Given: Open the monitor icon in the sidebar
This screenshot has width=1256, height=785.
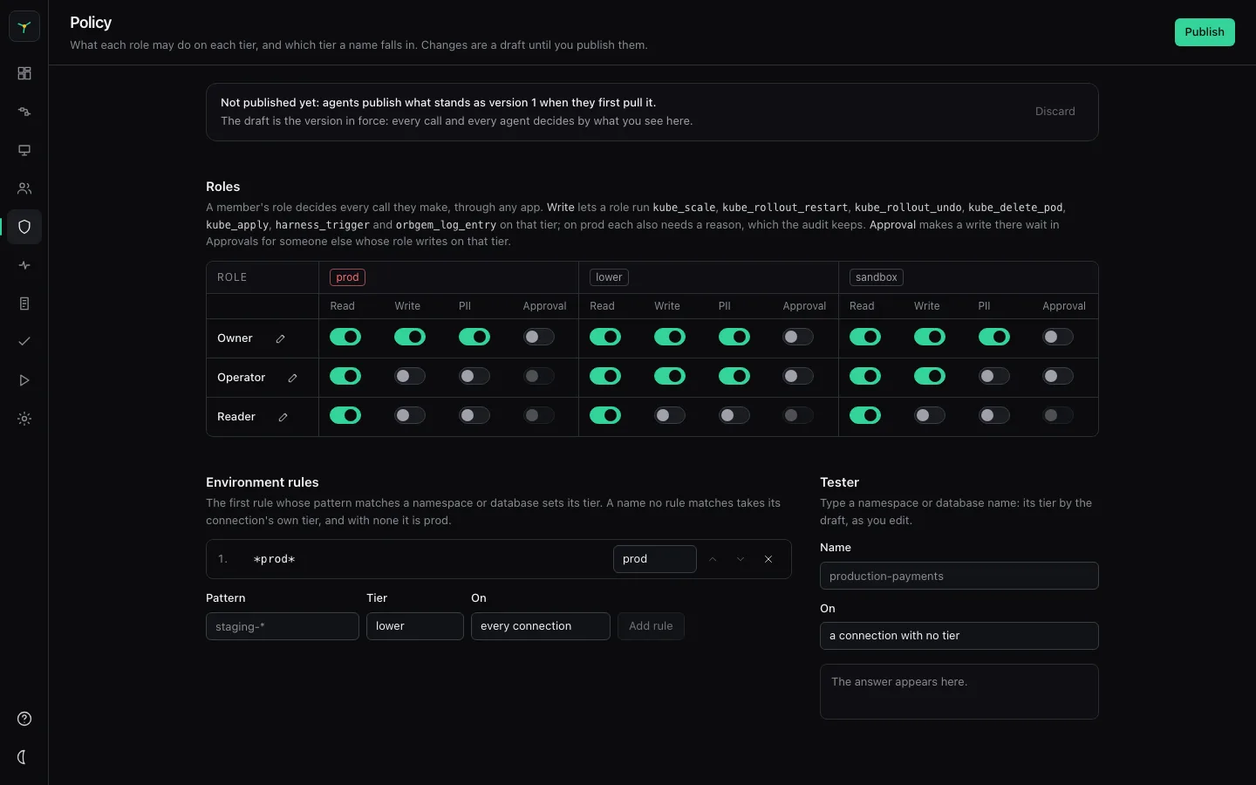Looking at the screenshot, I should pyautogui.click(x=24, y=150).
